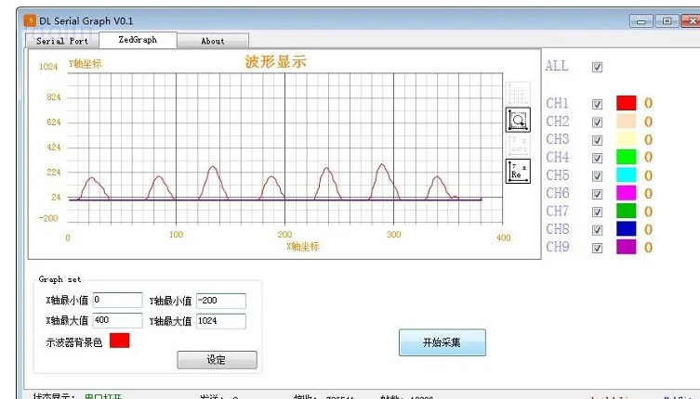Select the zoom magnifier tool icon
700x399 pixels.
click(518, 120)
